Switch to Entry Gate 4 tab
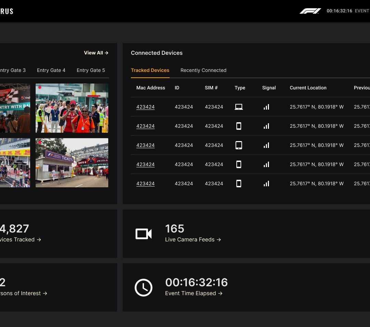Image resolution: width=370 pixels, height=327 pixels. (51, 70)
